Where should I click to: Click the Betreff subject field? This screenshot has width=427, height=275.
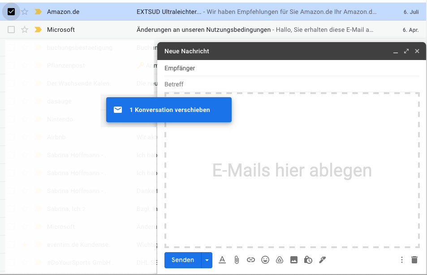[x=291, y=84]
